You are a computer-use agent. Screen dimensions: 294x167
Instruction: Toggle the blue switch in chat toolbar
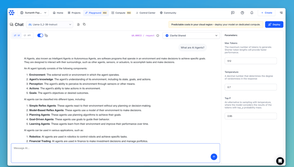click(x=40, y=36)
